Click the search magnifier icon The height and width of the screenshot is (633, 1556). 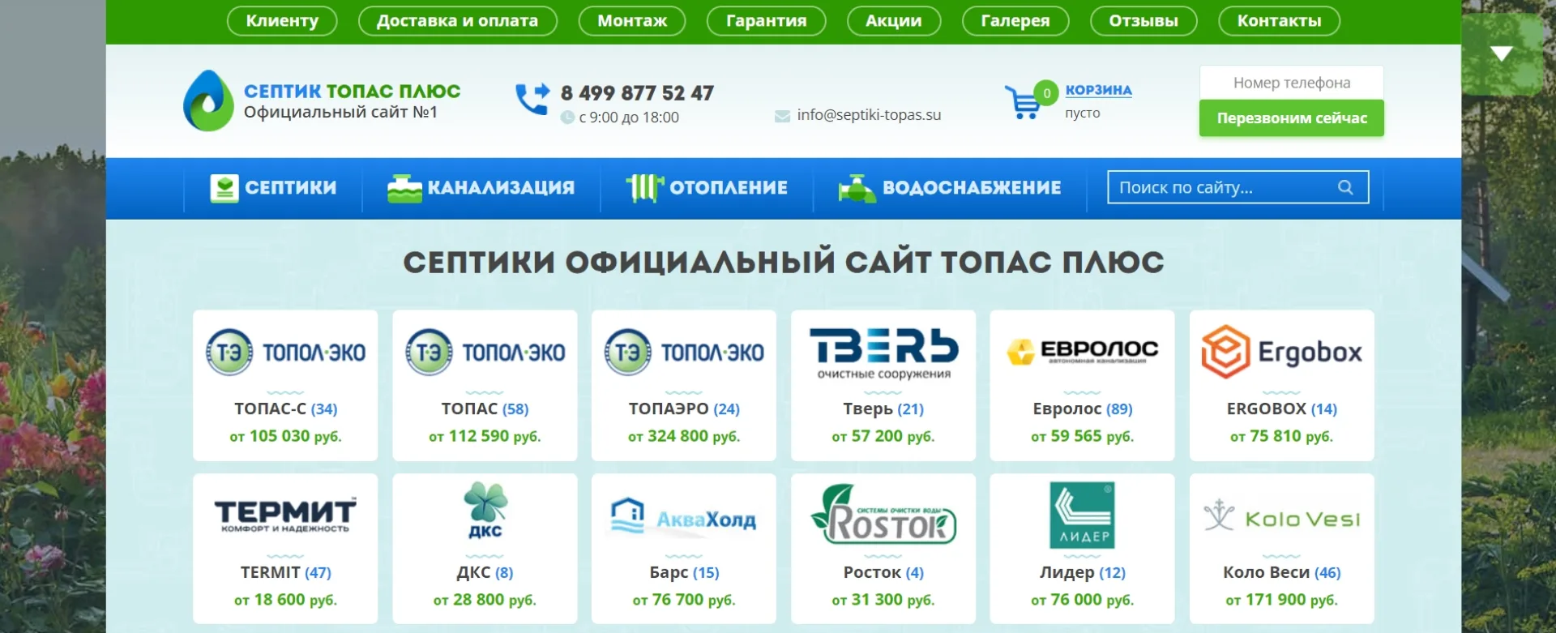tap(1345, 187)
